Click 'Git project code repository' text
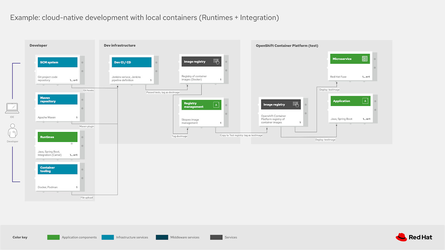The image size is (445, 250). click(x=48, y=79)
